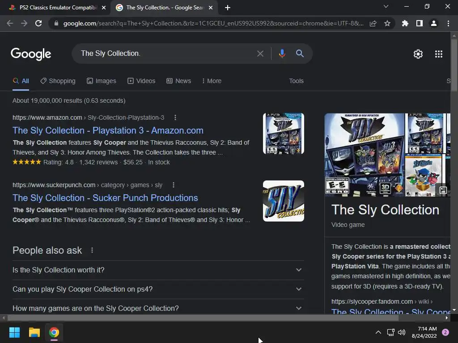Open options for suckerpunch.com result
The image size is (458, 343).
tap(173, 185)
